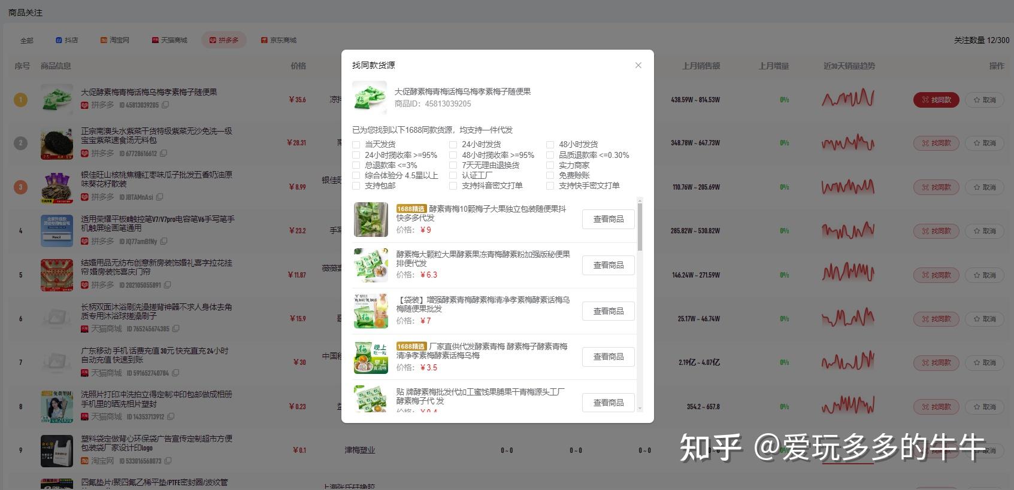1014x490 pixels.
Task: Click the 关注数量 12/300 counter
Action: tap(981, 40)
